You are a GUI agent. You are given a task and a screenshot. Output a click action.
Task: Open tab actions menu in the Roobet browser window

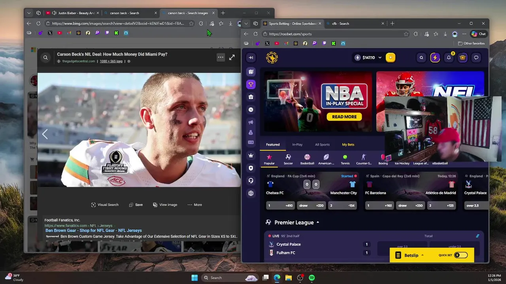point(246,23)
